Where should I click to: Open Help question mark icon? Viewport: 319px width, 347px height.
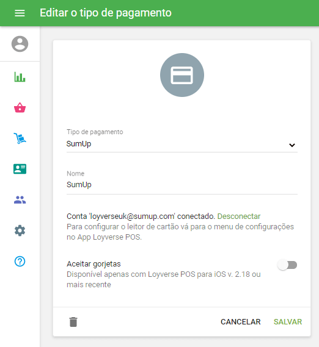point(20,262)
